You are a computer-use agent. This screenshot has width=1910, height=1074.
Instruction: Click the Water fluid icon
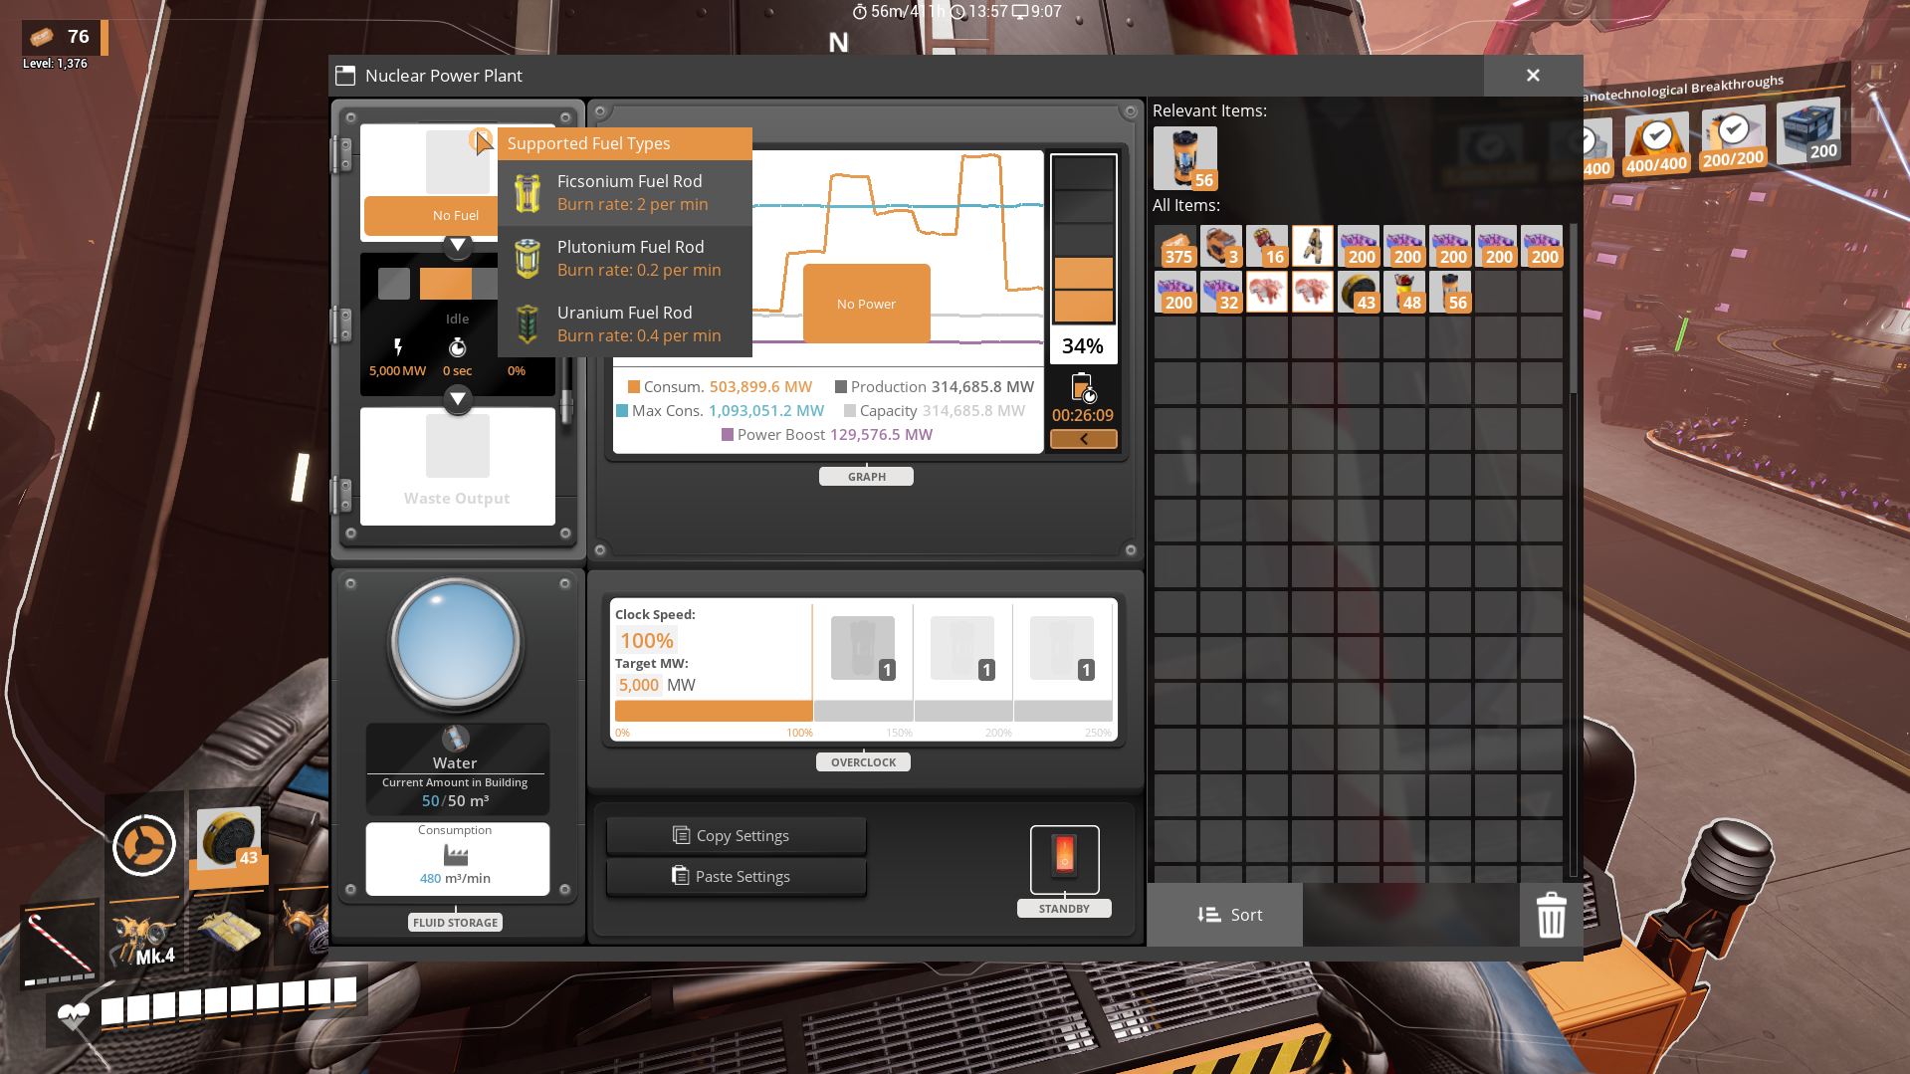455,739
